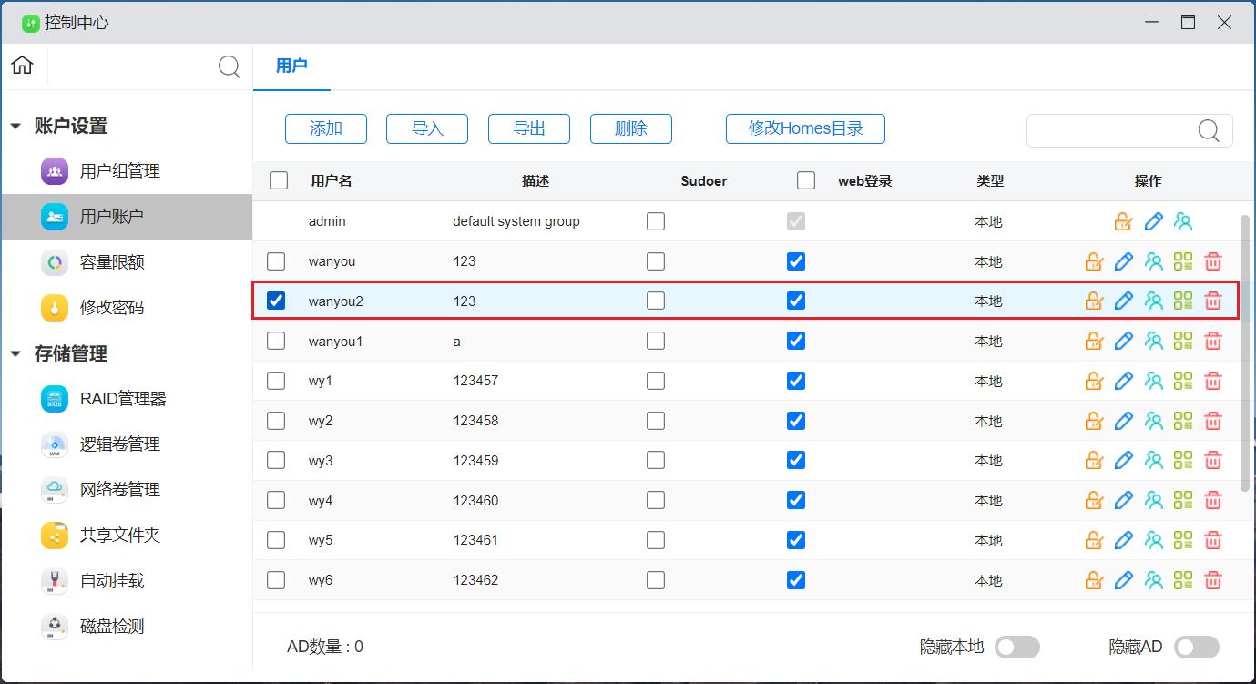Click the 修改Homes目录 button

pos(805,128)
